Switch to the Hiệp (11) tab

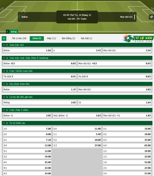click(51, 38)
